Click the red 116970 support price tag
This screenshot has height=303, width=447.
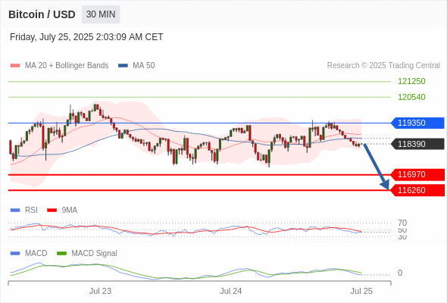click(417, 174)
